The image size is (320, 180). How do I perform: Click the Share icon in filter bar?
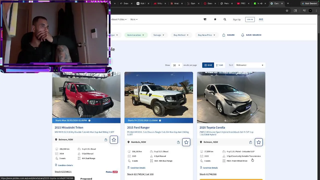pyautogui.click(x=224, y=35)
